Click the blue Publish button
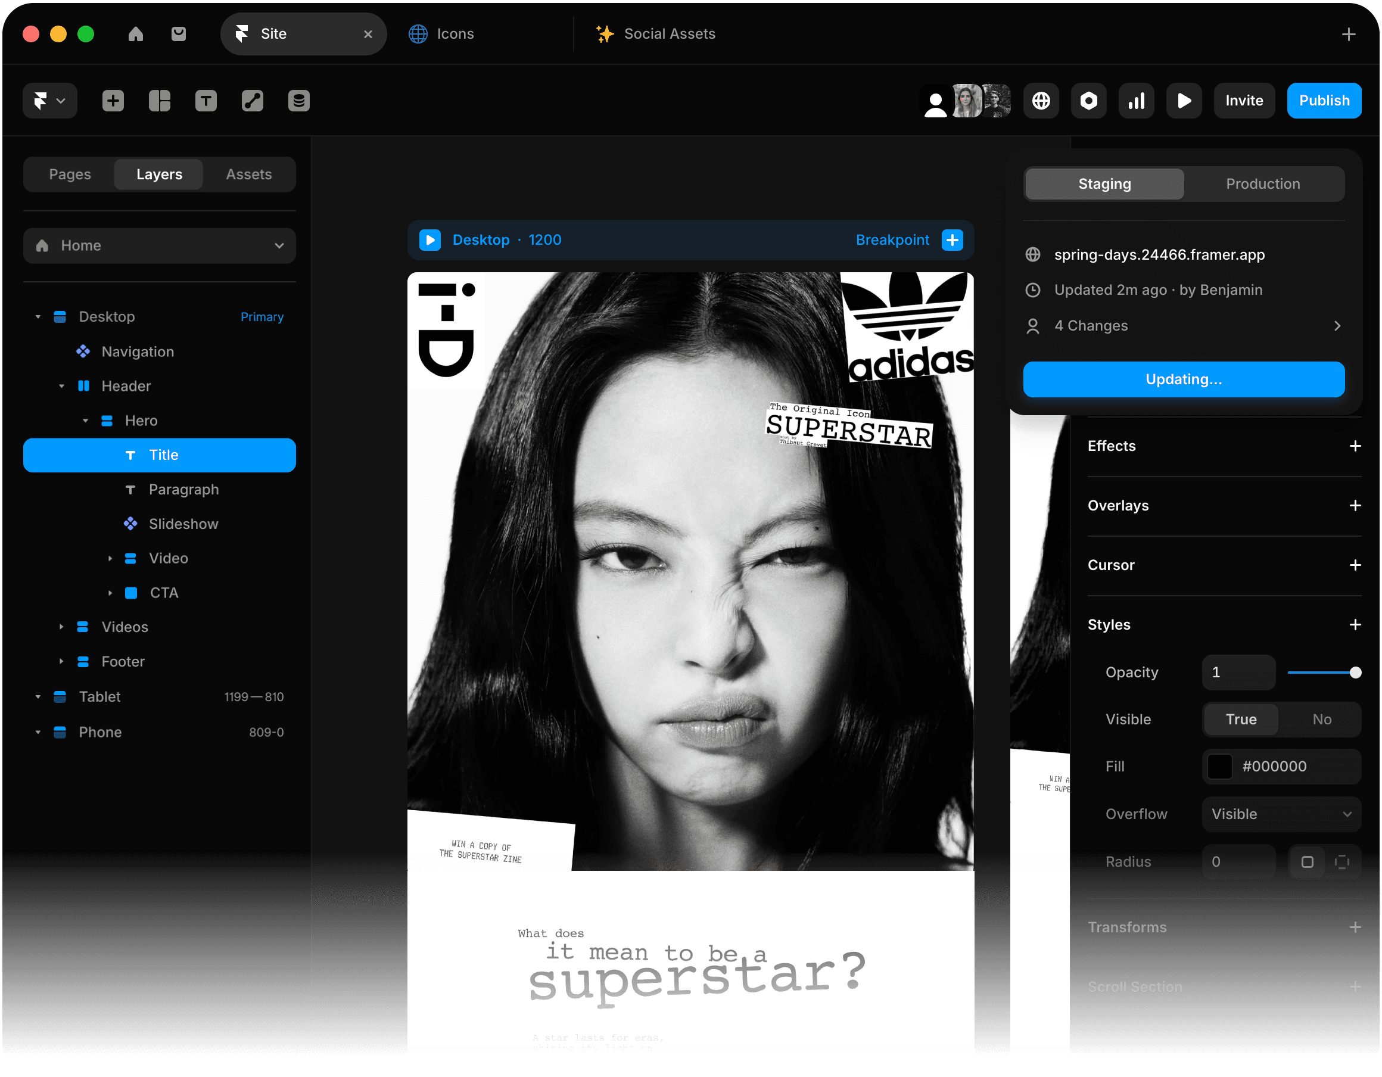This screenshot has width=1382, height=1077. pos(1324,101)
